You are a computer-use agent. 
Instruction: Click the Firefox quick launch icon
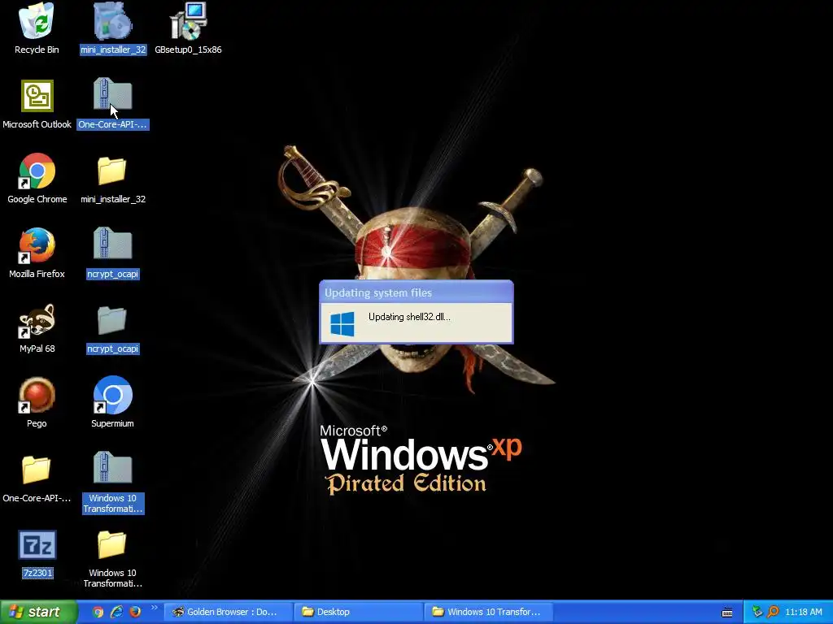pos(135,612)
